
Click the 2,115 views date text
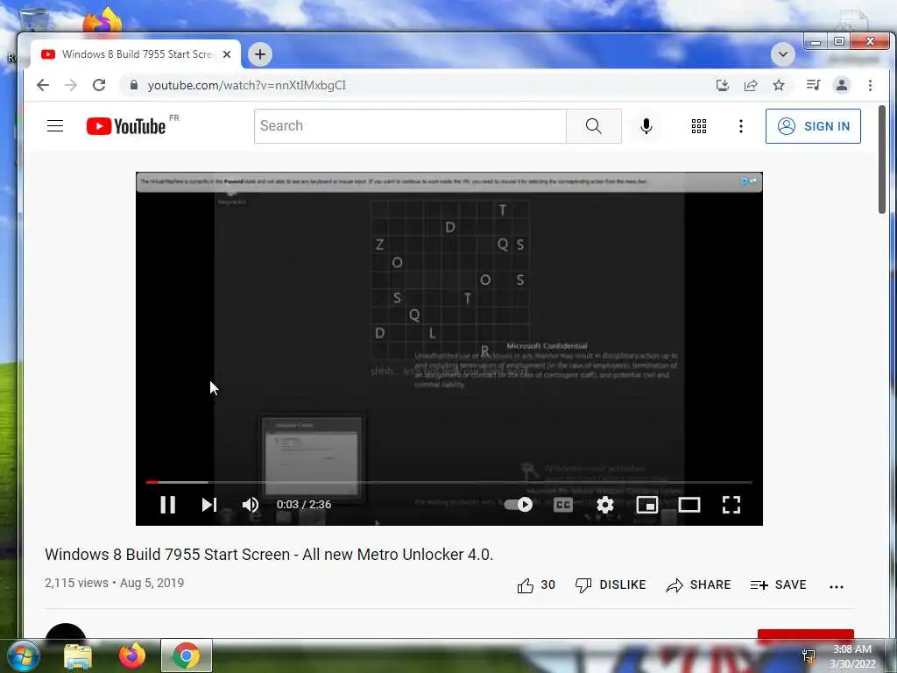click(x=115, y=583)
